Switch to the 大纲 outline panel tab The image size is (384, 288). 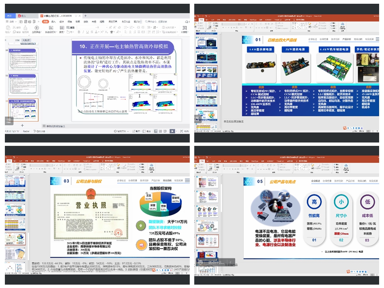17,40
